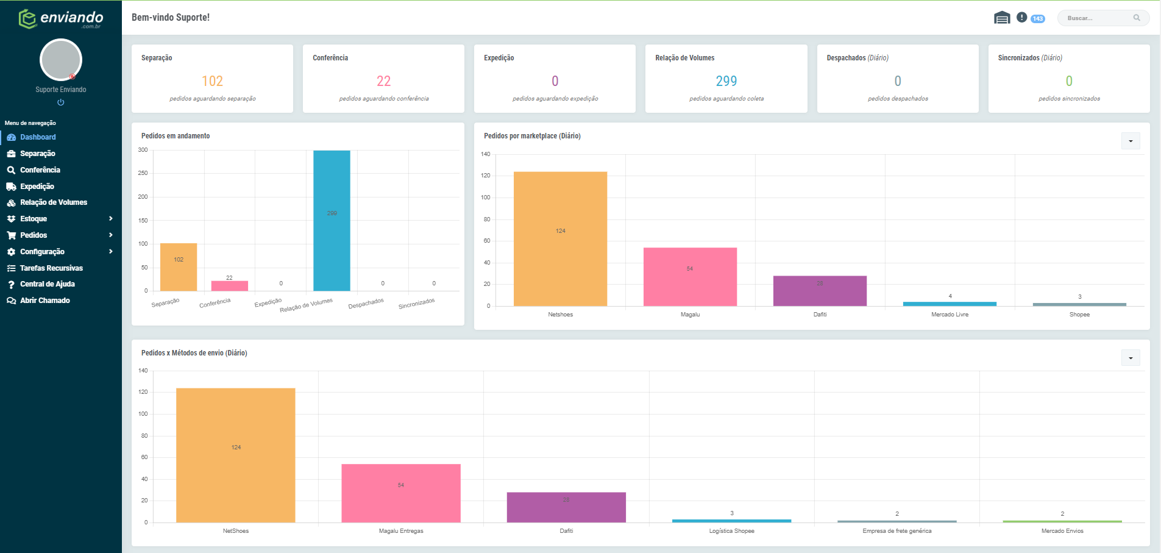
Task: Open the Pedidos por marketplace dropdown
Action: [1131, 141]
